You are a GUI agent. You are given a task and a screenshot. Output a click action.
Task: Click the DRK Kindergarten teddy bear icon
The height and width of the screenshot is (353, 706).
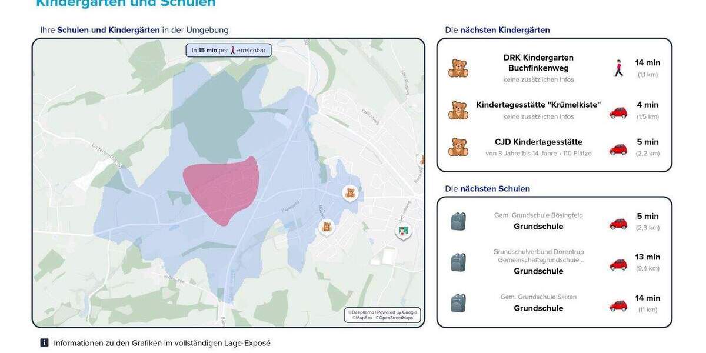(x=458, y=68)
